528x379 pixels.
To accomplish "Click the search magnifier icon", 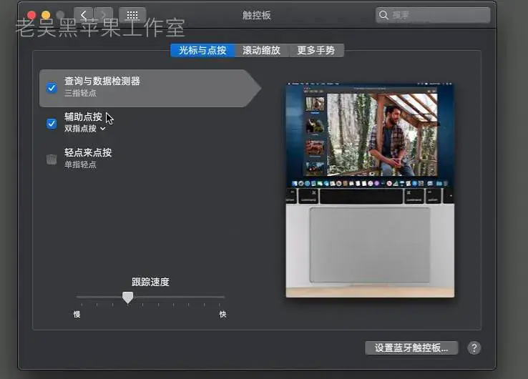I will 383,15.
